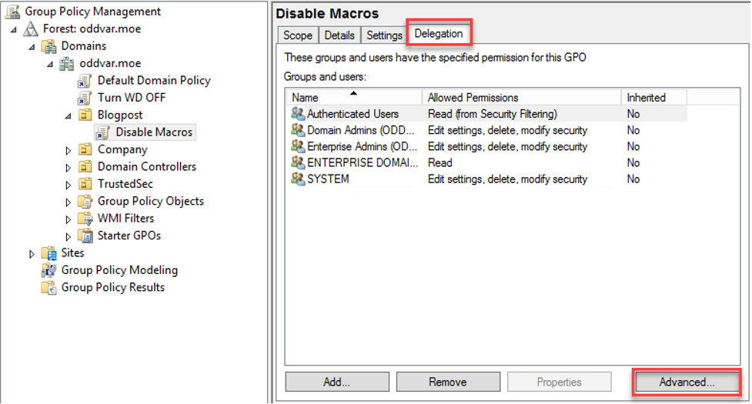Switch to the Scope tab
Screen dimensions: 752x404
298,35
